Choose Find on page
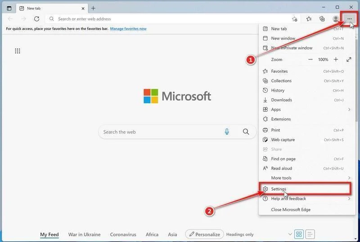Screen dimensions: 360x242 pos(307,159)
